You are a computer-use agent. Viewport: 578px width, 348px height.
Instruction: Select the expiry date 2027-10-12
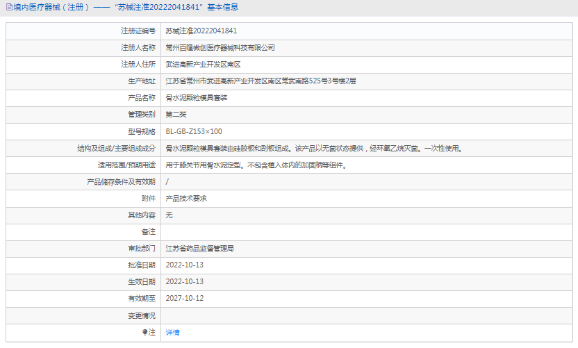[x=184, y=298]
